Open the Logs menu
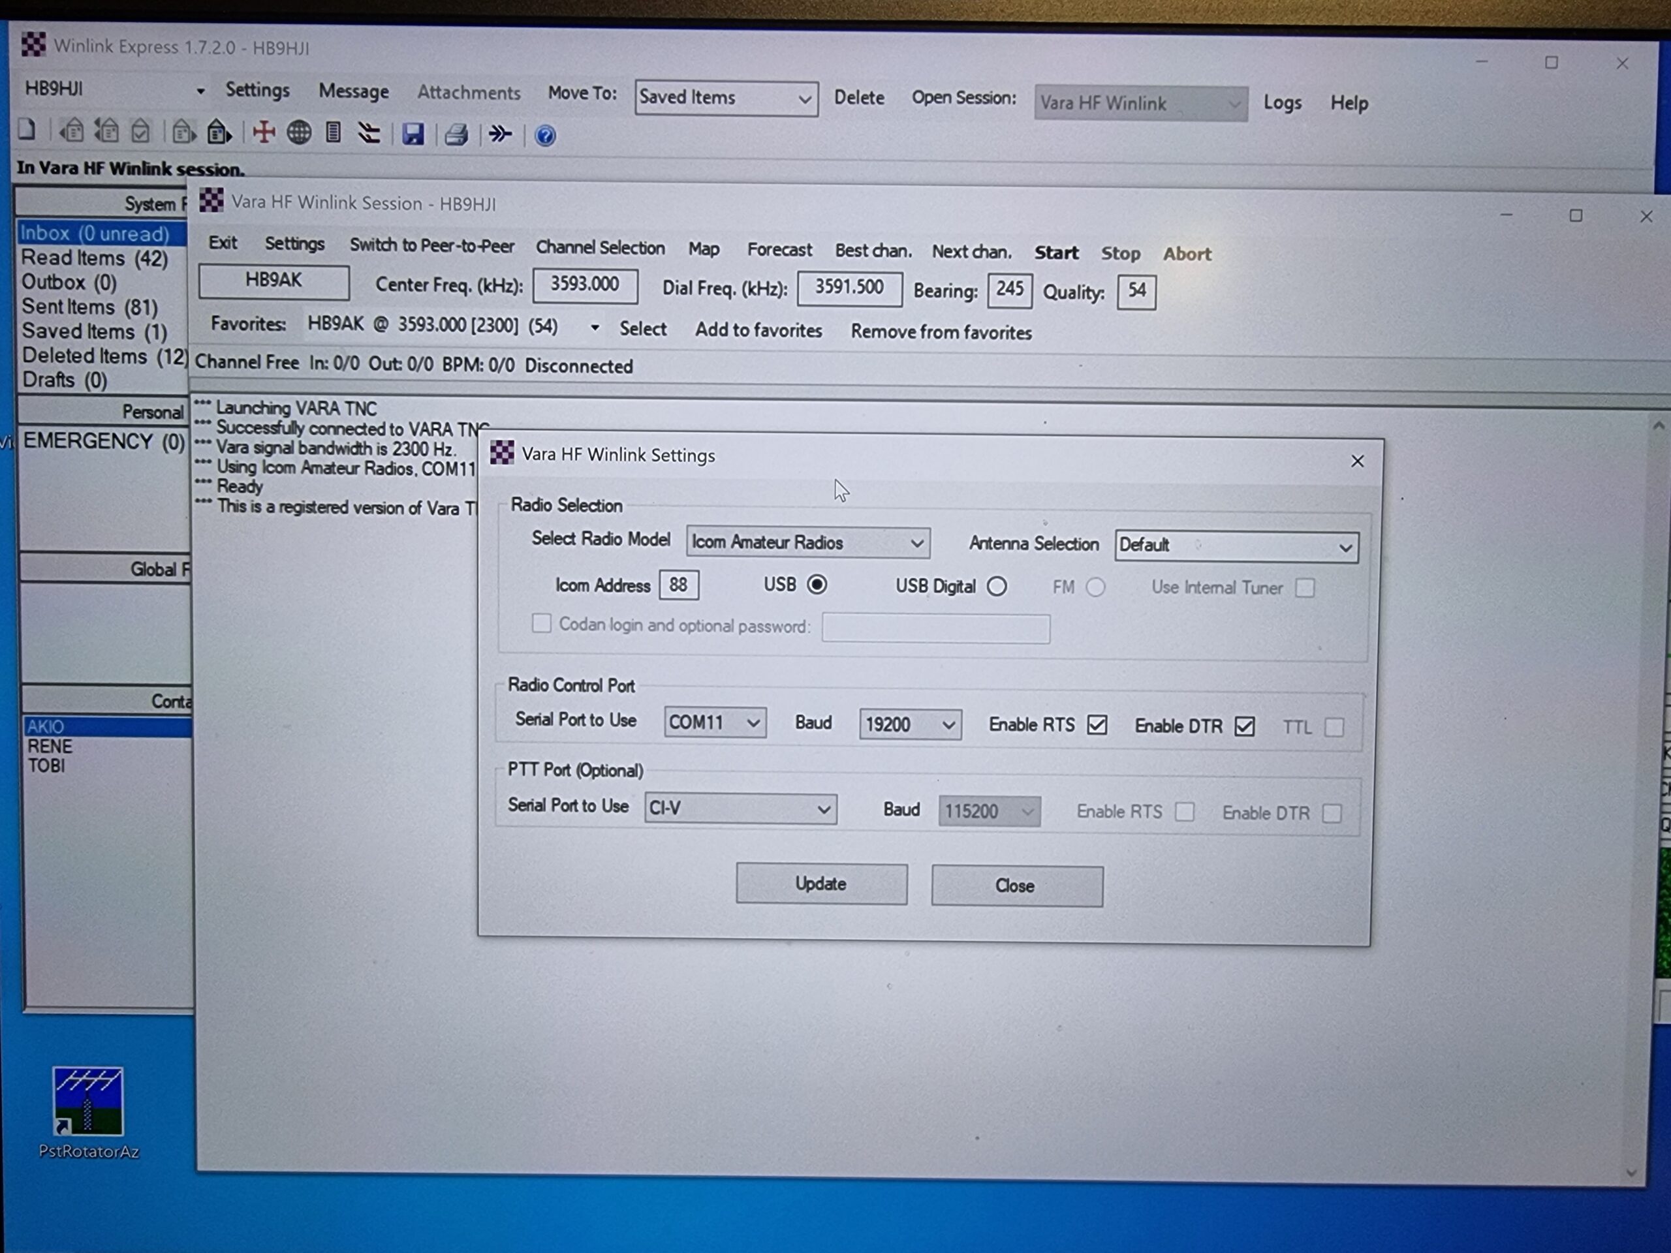 coord(1282,102)
